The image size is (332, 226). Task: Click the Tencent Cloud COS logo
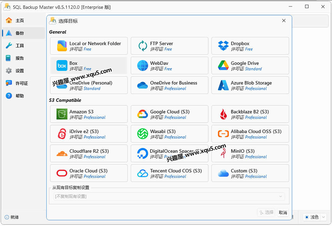(x=142, y=173)
